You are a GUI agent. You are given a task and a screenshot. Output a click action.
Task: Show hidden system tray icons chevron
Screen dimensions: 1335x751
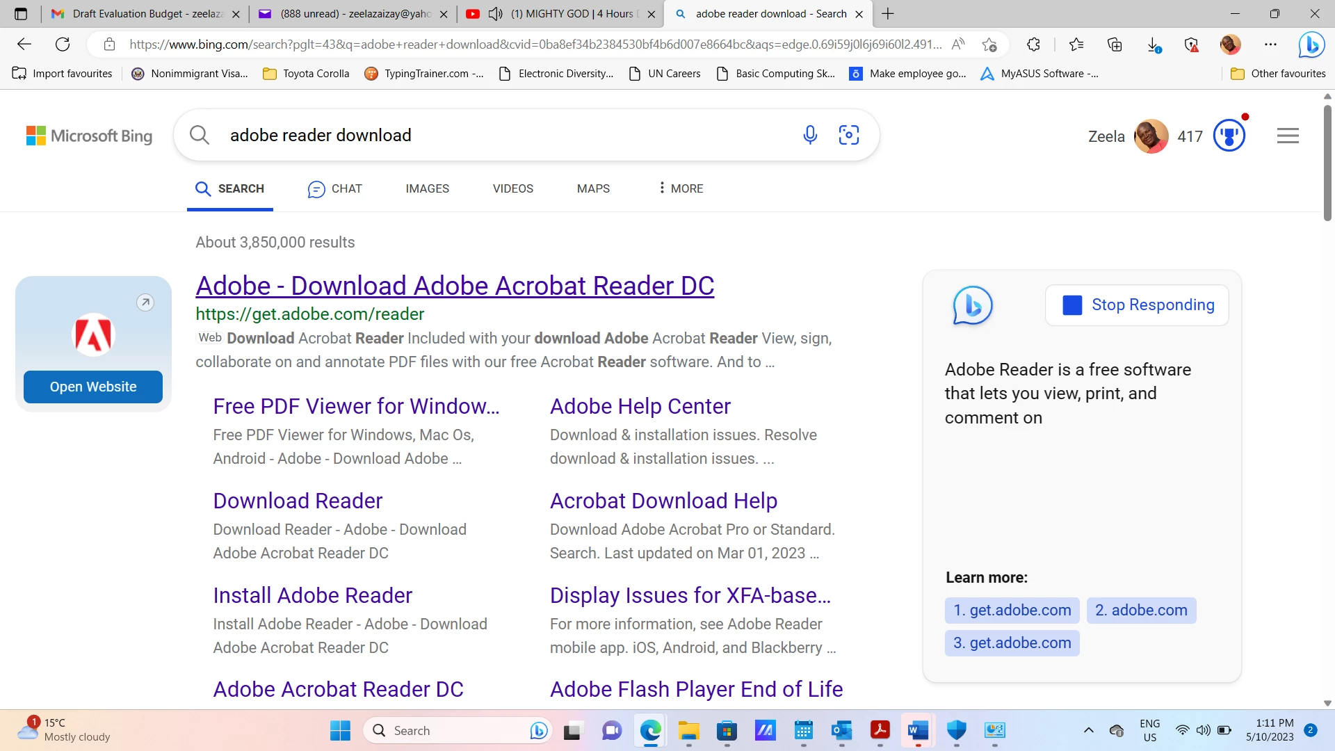pyautogui.click(x=1088, y=730)
